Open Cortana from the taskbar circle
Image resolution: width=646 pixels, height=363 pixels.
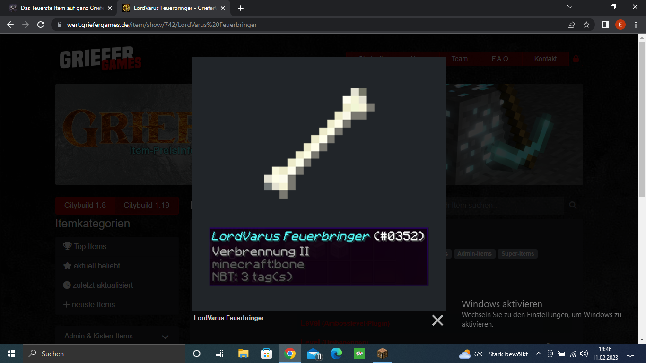coord(197,354)
